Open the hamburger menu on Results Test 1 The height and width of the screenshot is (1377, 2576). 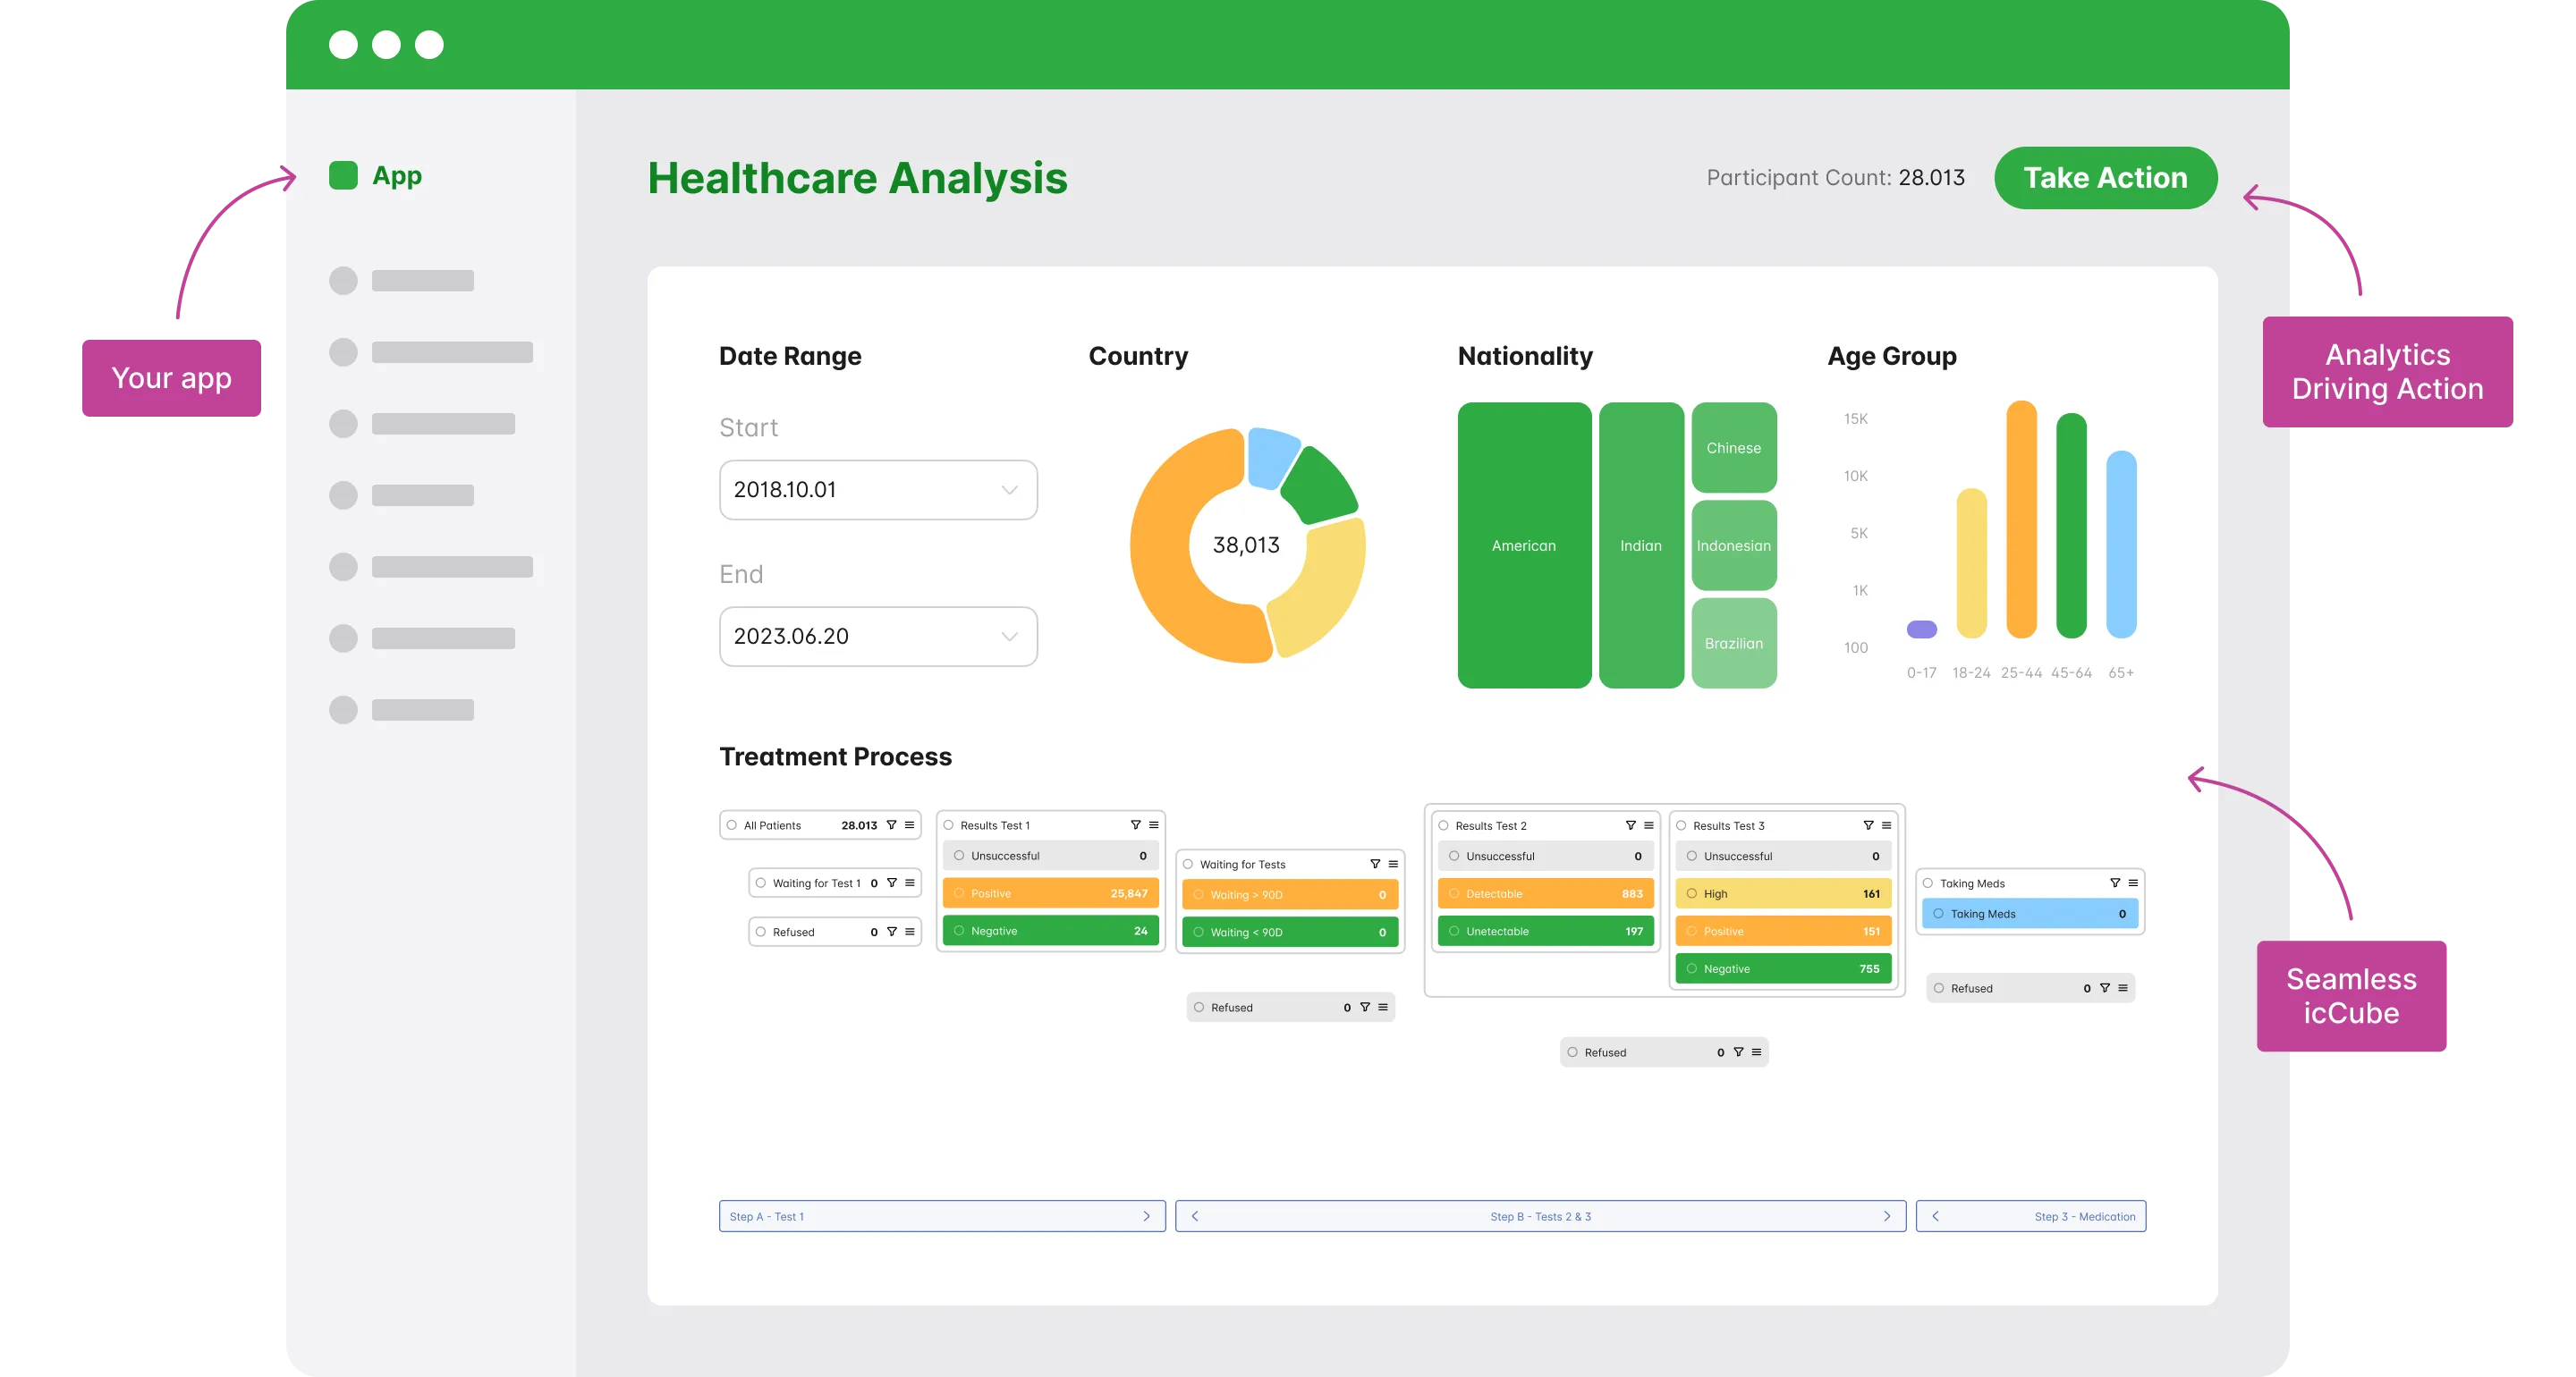click(x=1154, y=825)
